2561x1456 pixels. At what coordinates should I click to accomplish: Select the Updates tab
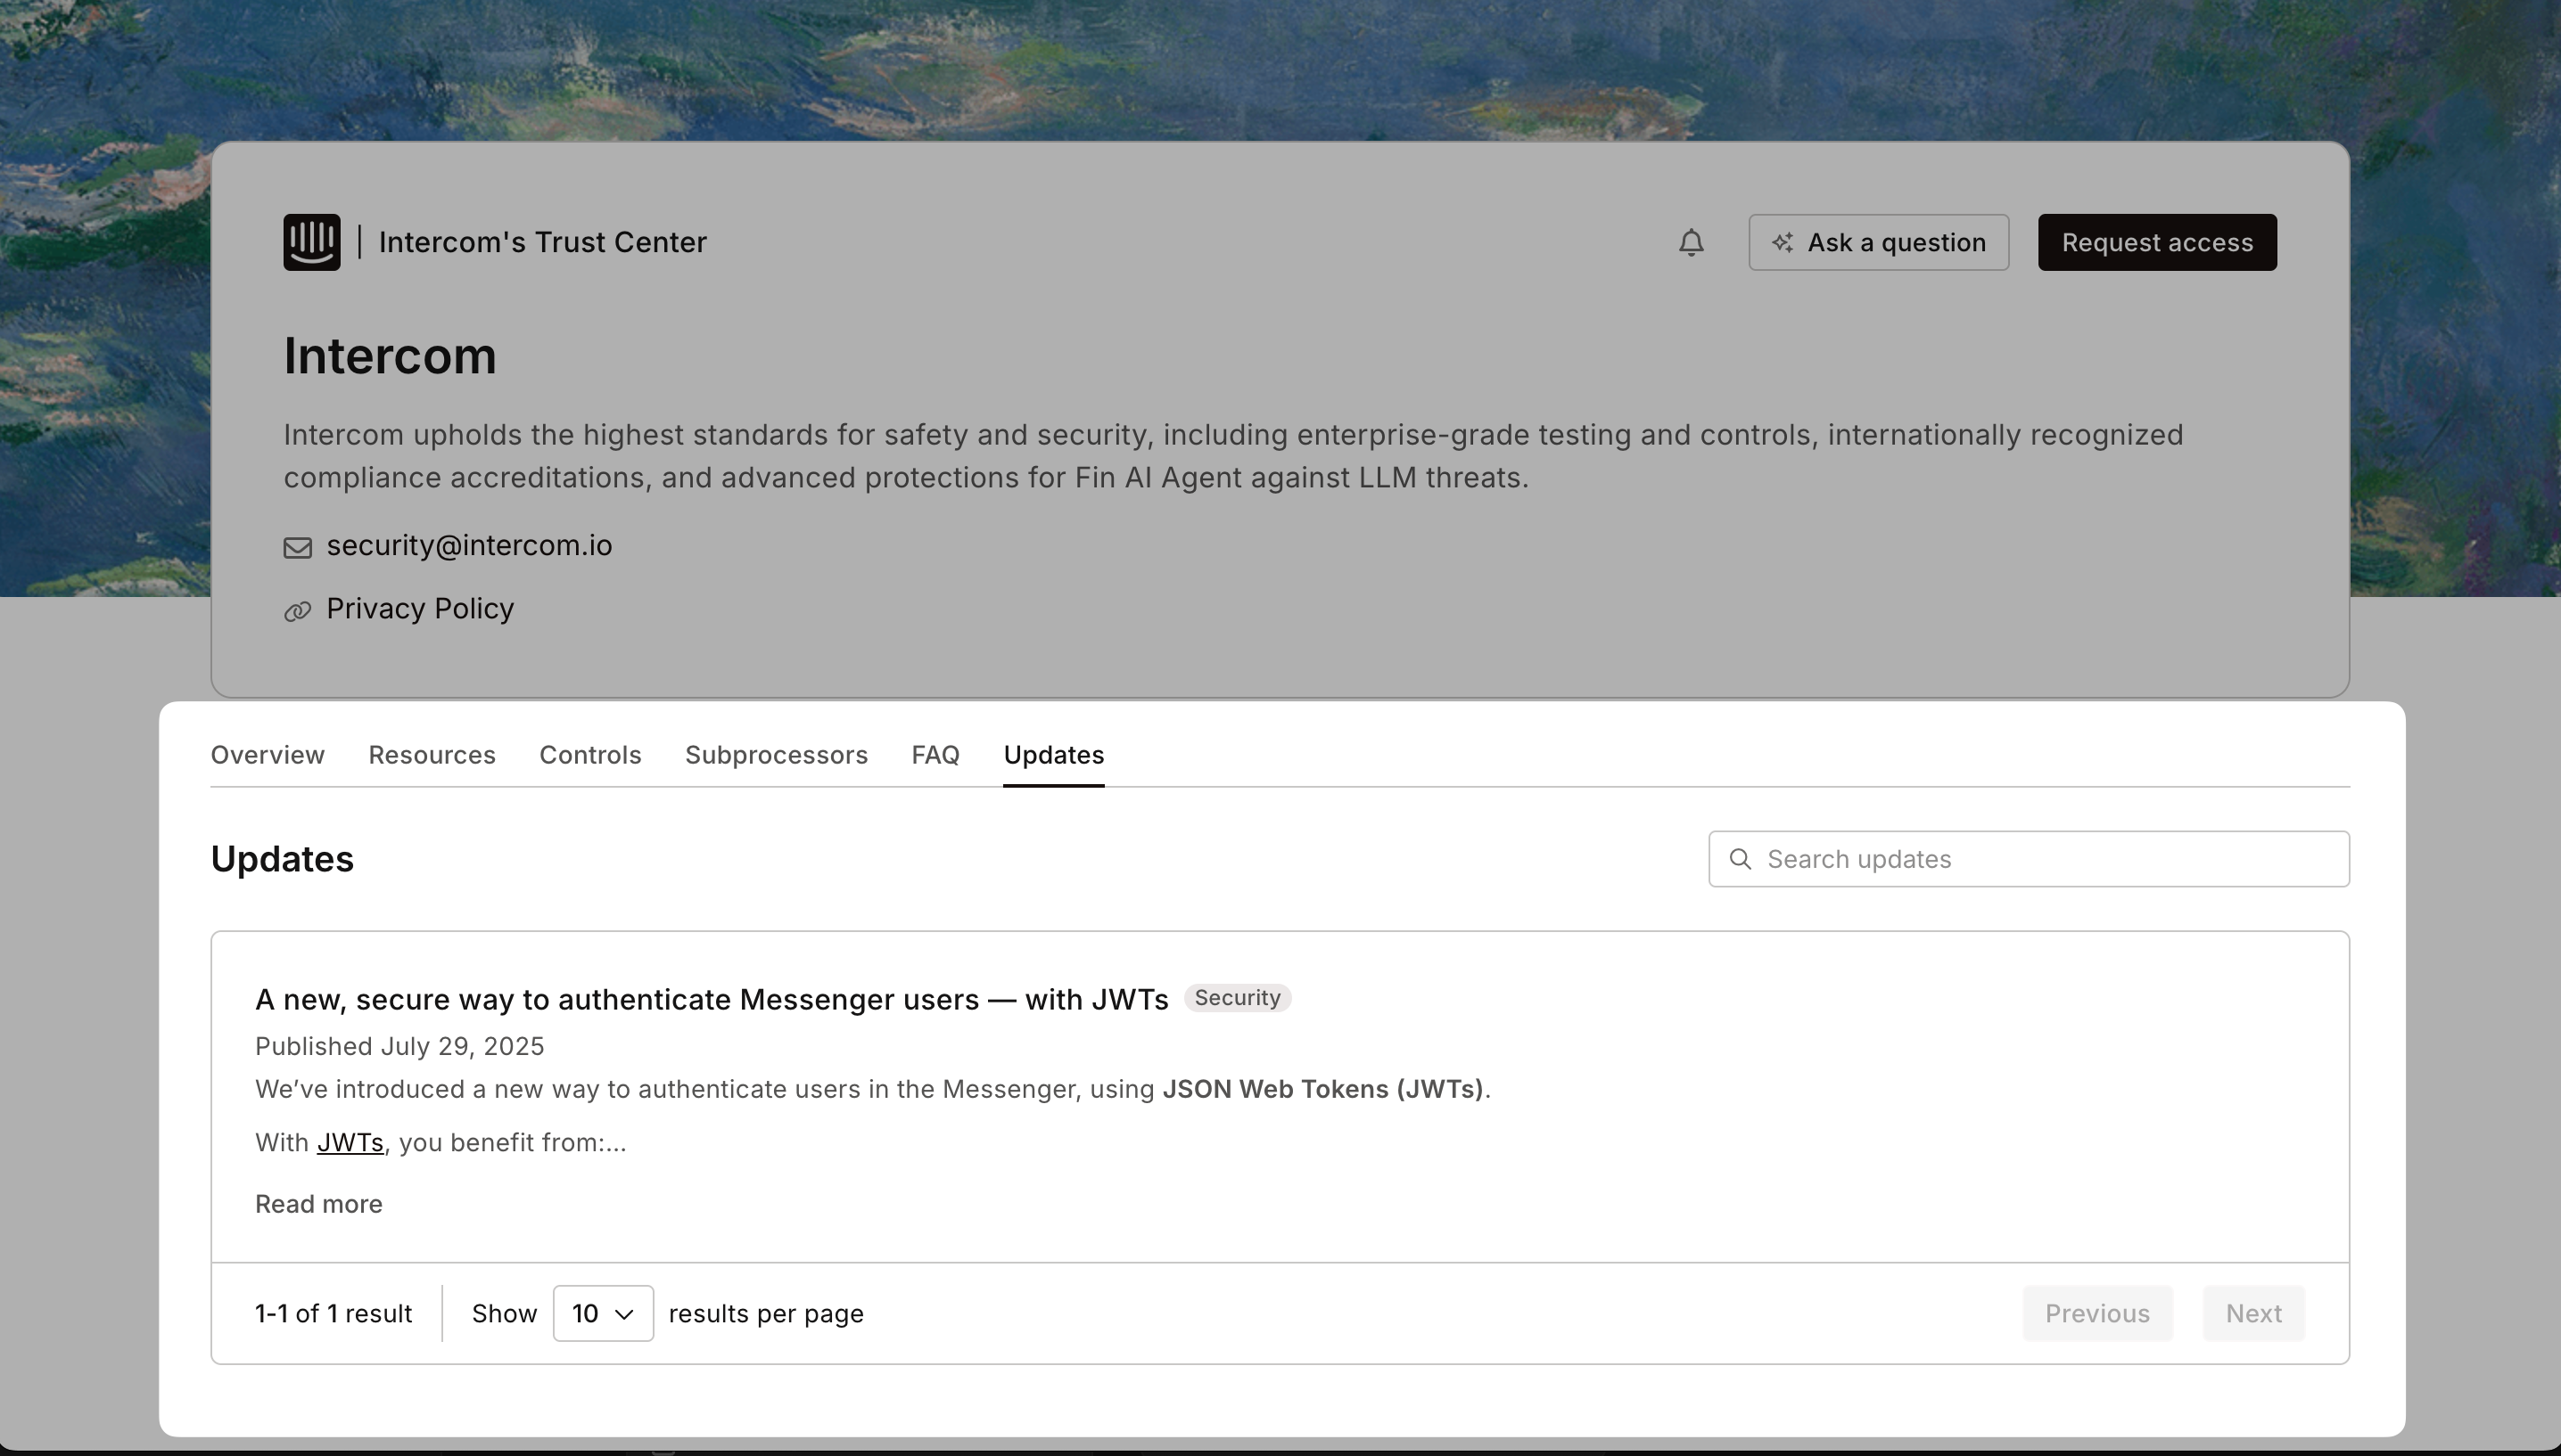(x=1053, y=755)
